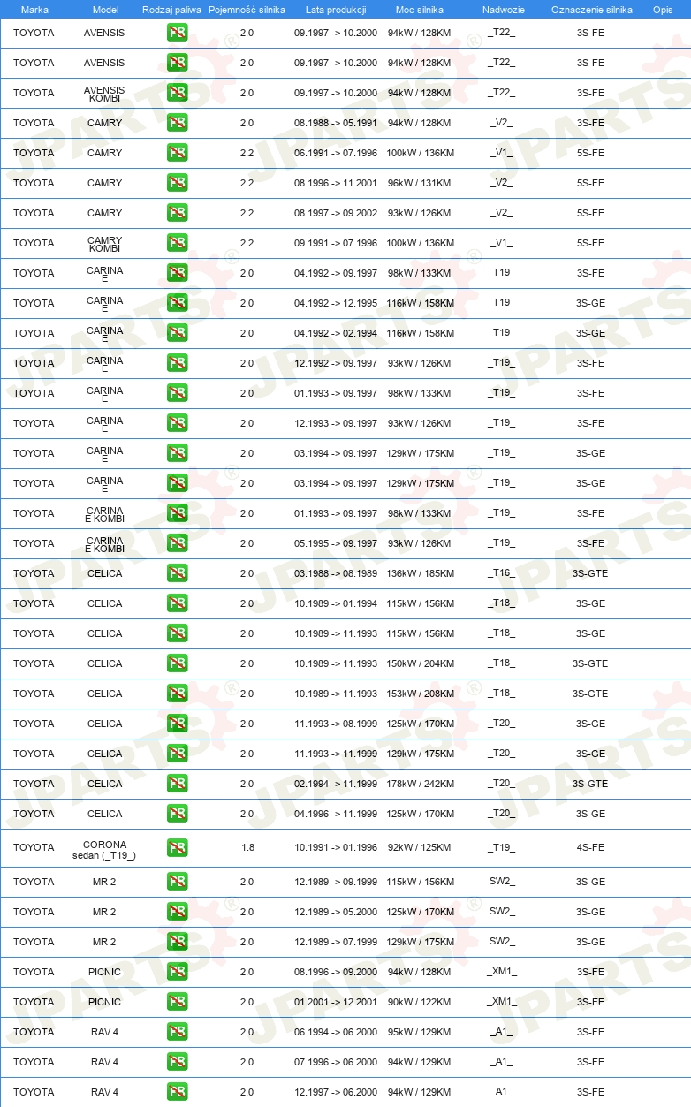Click the 08.1996 -> 11.2001 production years
This screenshot has width=691, height=1107.
tap(336, 183)
